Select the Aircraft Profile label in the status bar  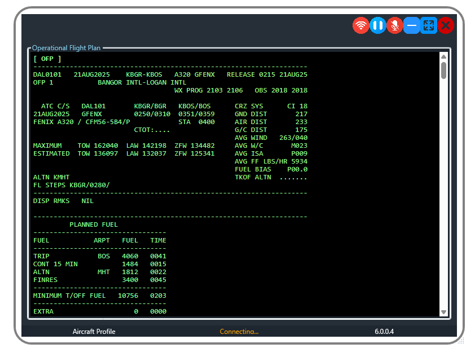click(x=94, y=332)
